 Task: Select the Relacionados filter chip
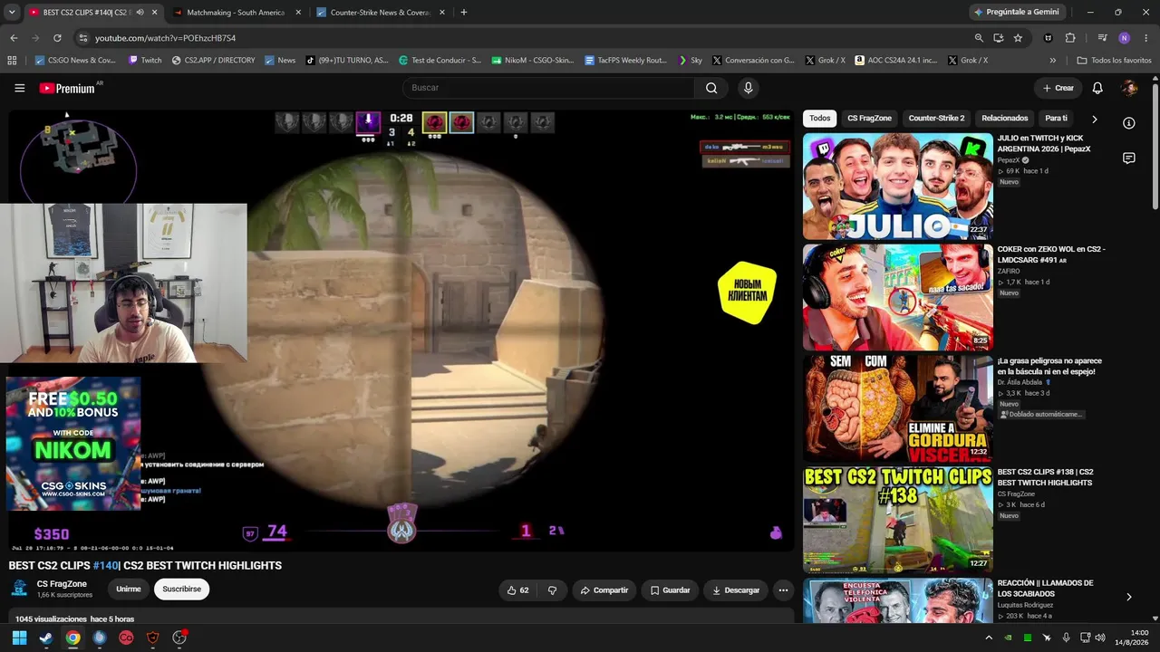[1005, 119]
